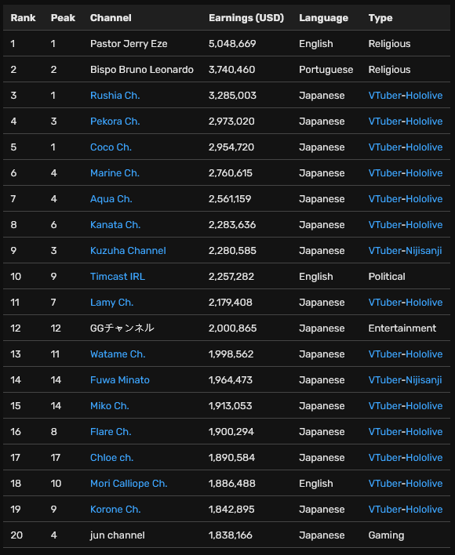Viewport: 455px width, 555px height.
Task: Open the Fuwa Minato link
Action: [120, 379]
